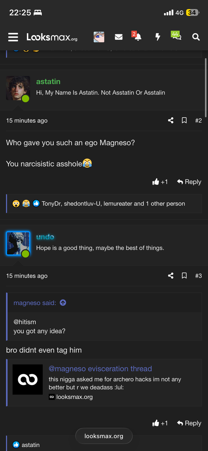The height and width of the screenshot is (451, 208).
Task: Reply to astatin's post
Action: (189, 182)
